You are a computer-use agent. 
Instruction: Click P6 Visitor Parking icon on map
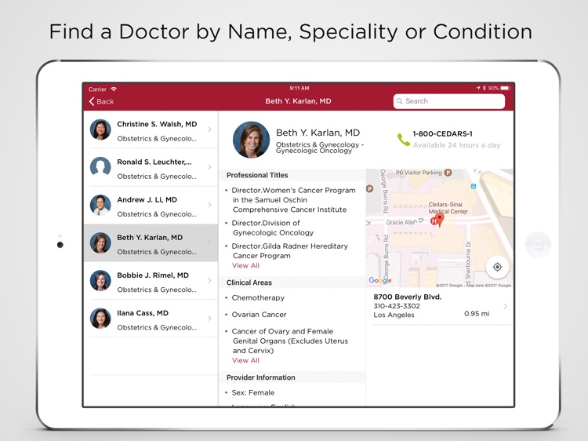tap(448, 173)
